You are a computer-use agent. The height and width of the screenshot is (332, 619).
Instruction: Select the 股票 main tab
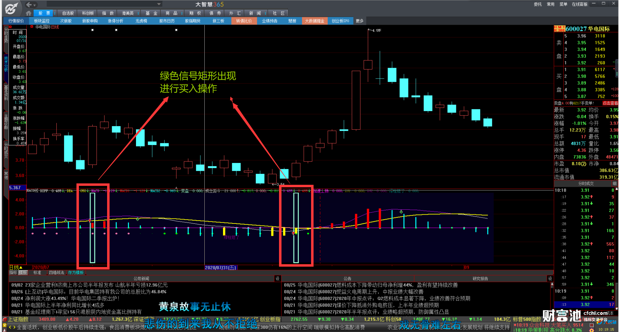44,13
